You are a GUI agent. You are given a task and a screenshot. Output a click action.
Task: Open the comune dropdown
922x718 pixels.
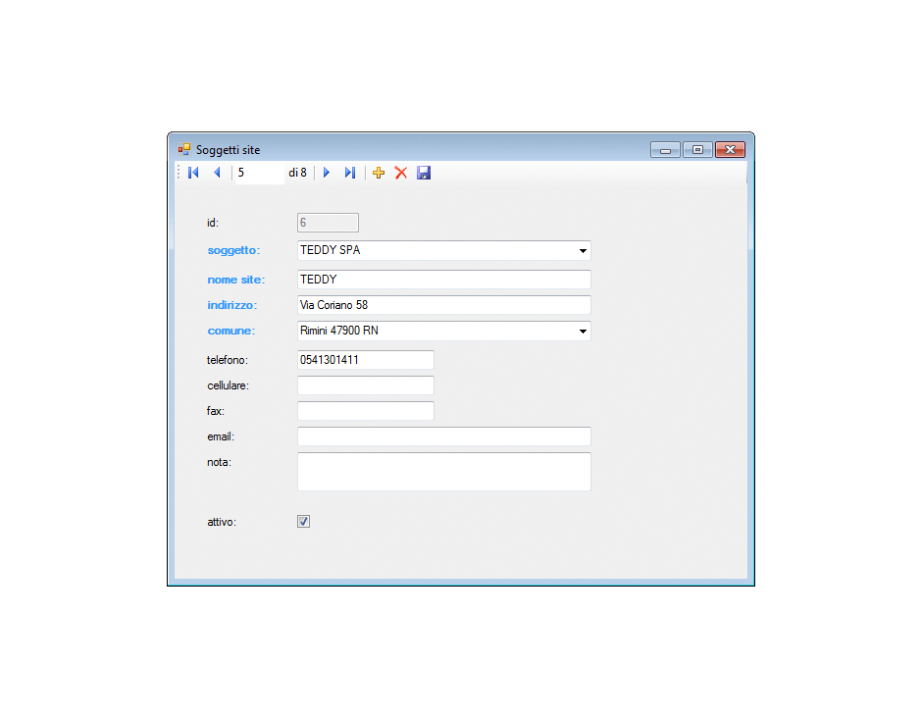[583, 332]
